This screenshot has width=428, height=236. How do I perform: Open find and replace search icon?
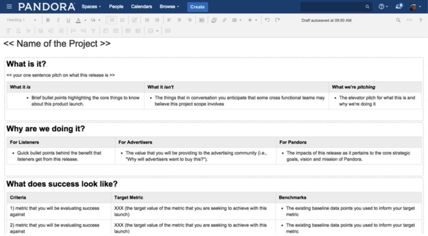click(x=398, y=20)
